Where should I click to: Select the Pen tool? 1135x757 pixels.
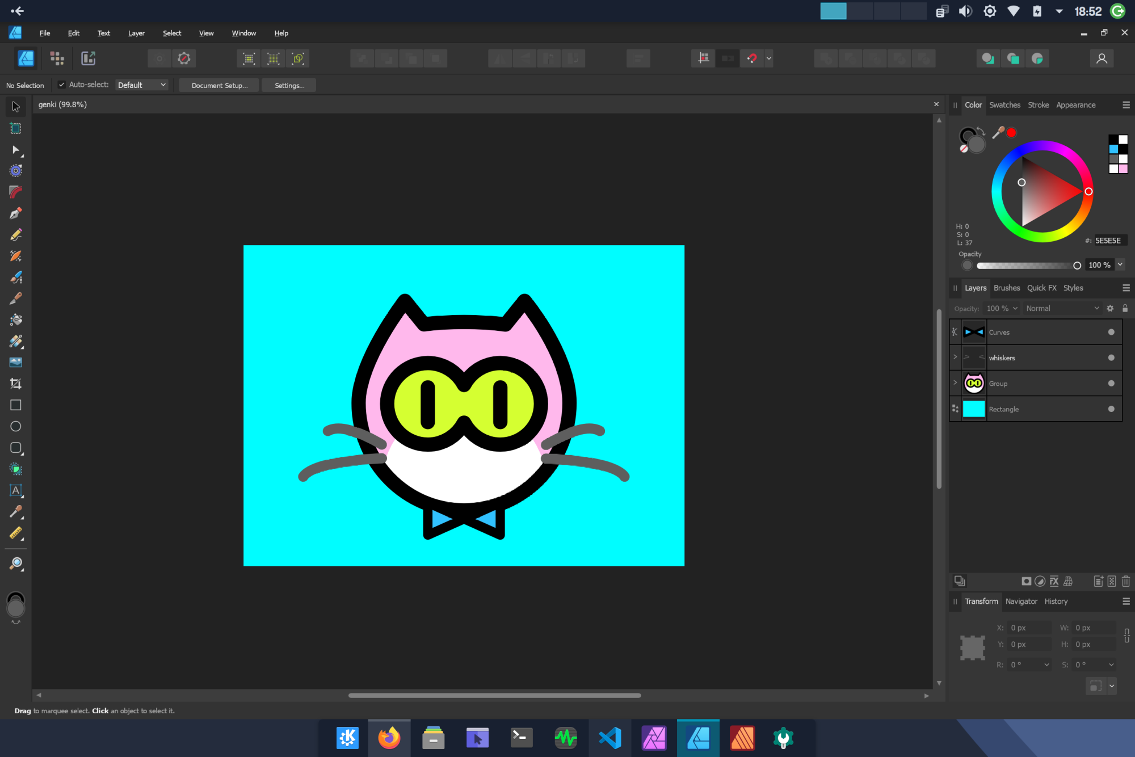coord(16,213)
